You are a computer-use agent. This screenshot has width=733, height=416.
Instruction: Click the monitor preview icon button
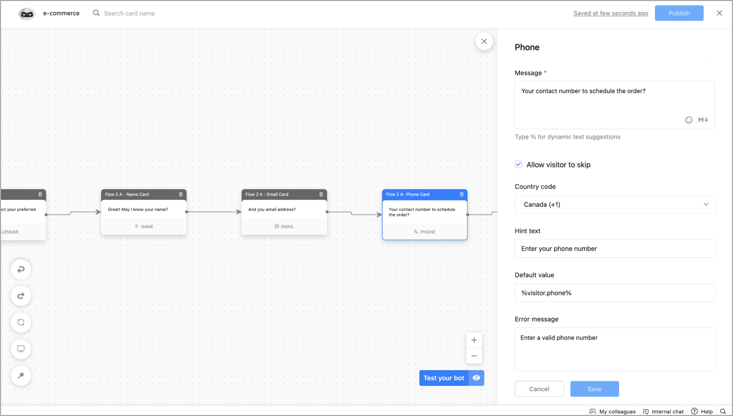pyautogui.click(x=21, y=349)
